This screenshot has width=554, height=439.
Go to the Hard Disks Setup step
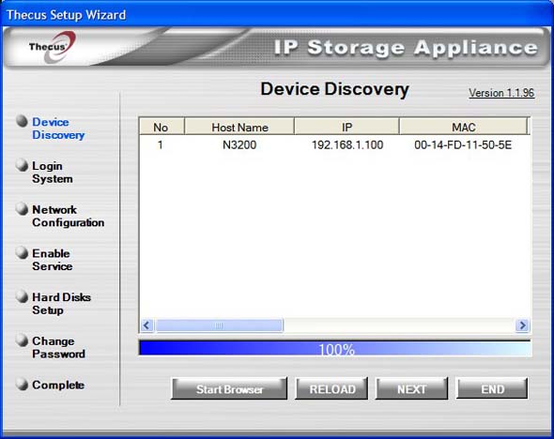pyautogui.click(x=61, y=304)
